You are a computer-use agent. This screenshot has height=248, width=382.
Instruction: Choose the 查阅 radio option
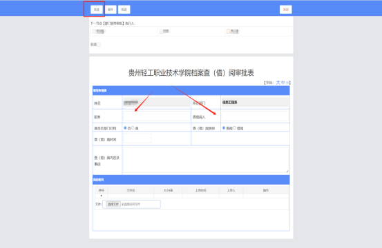pos(224,128)
